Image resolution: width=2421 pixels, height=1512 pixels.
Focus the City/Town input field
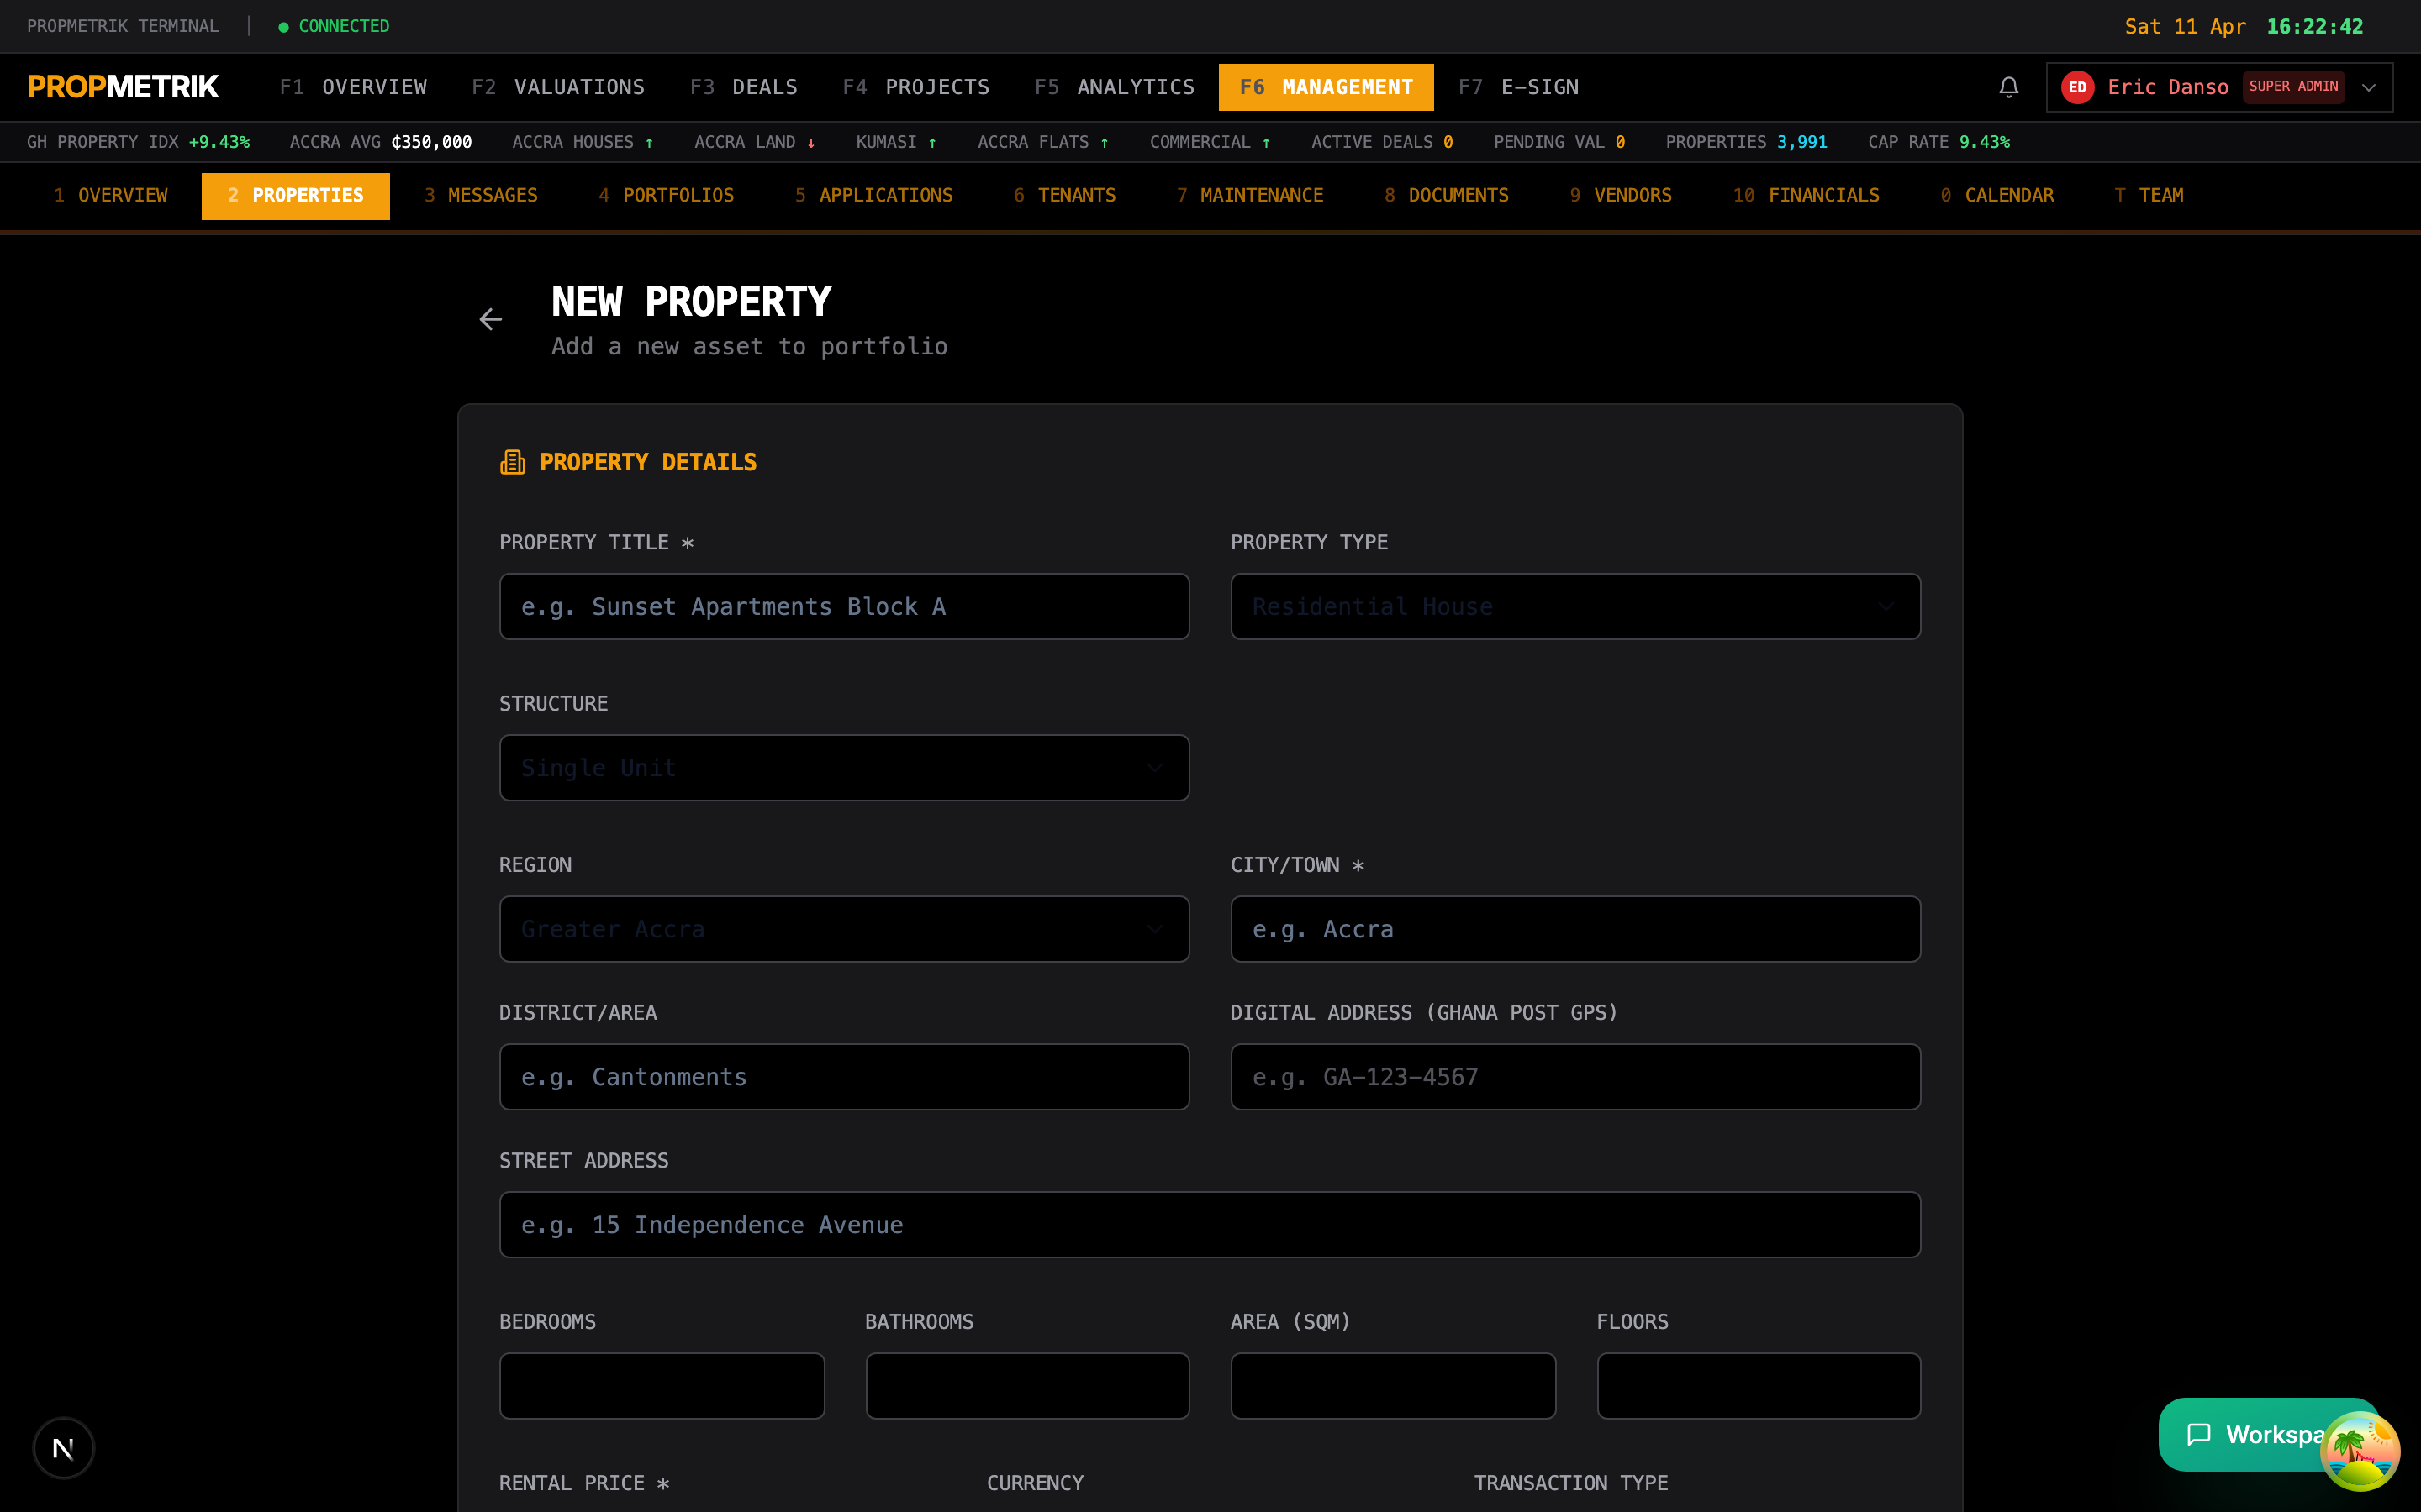1574,929
